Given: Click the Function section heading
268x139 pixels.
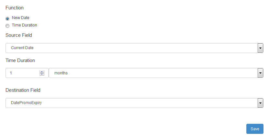Looking at the screenshot, I should (x=15, y=8).
